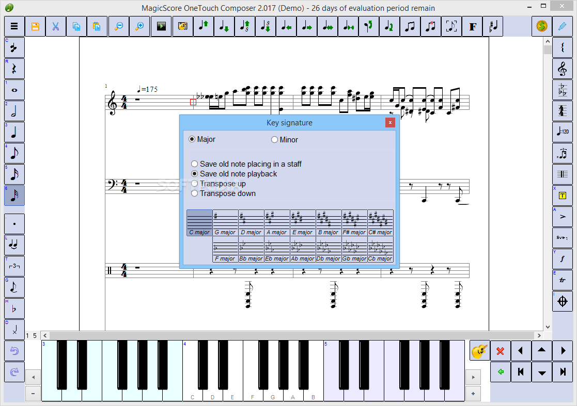Open key signature flats tool
Viewport: 577px width, 406px height.
click(563, 90)
